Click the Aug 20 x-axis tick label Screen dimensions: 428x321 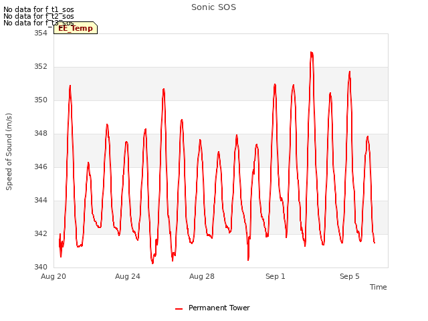53,276
